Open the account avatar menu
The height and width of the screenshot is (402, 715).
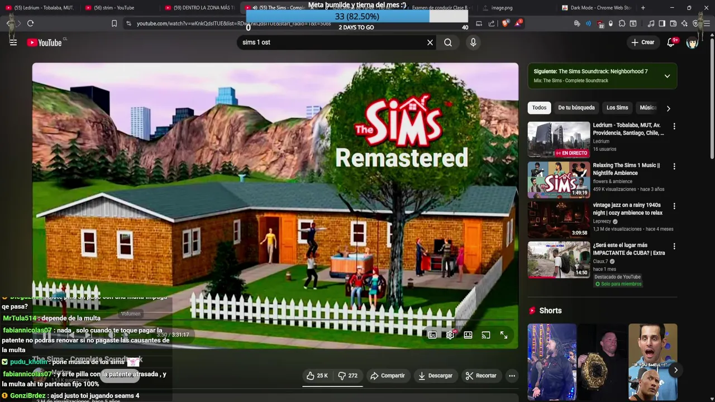click(693, 42)
